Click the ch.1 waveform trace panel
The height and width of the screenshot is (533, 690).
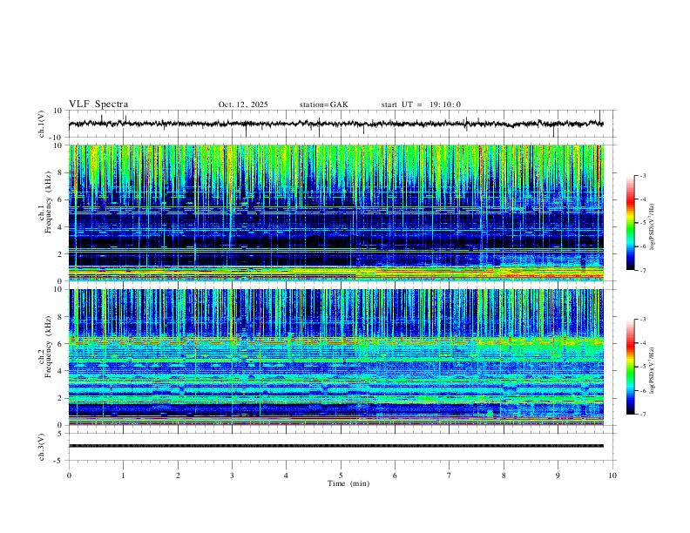(x=342, y=124)
